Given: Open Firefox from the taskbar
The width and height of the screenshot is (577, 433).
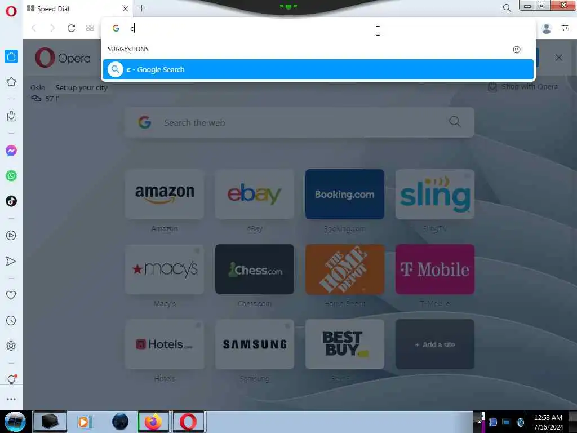Looking at the screenshot, I should pyautogui.click(x=153, y=422).
